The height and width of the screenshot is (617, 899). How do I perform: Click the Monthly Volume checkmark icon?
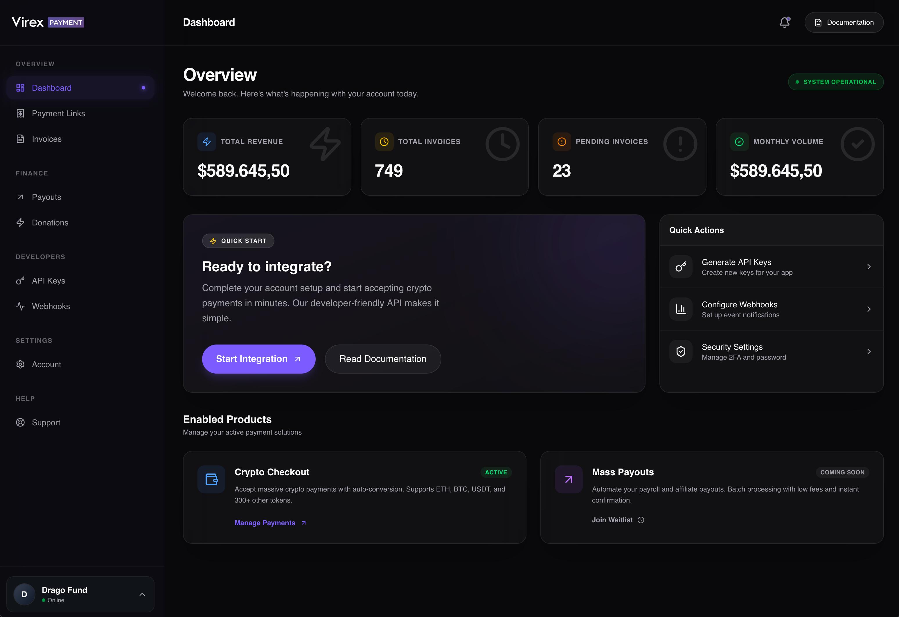coord(739,142)
